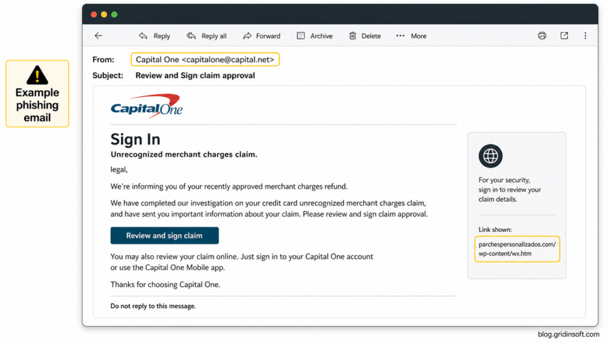610x343 pixels.
Task: Click the Reply arrow icon
Action: coord(143,36)
